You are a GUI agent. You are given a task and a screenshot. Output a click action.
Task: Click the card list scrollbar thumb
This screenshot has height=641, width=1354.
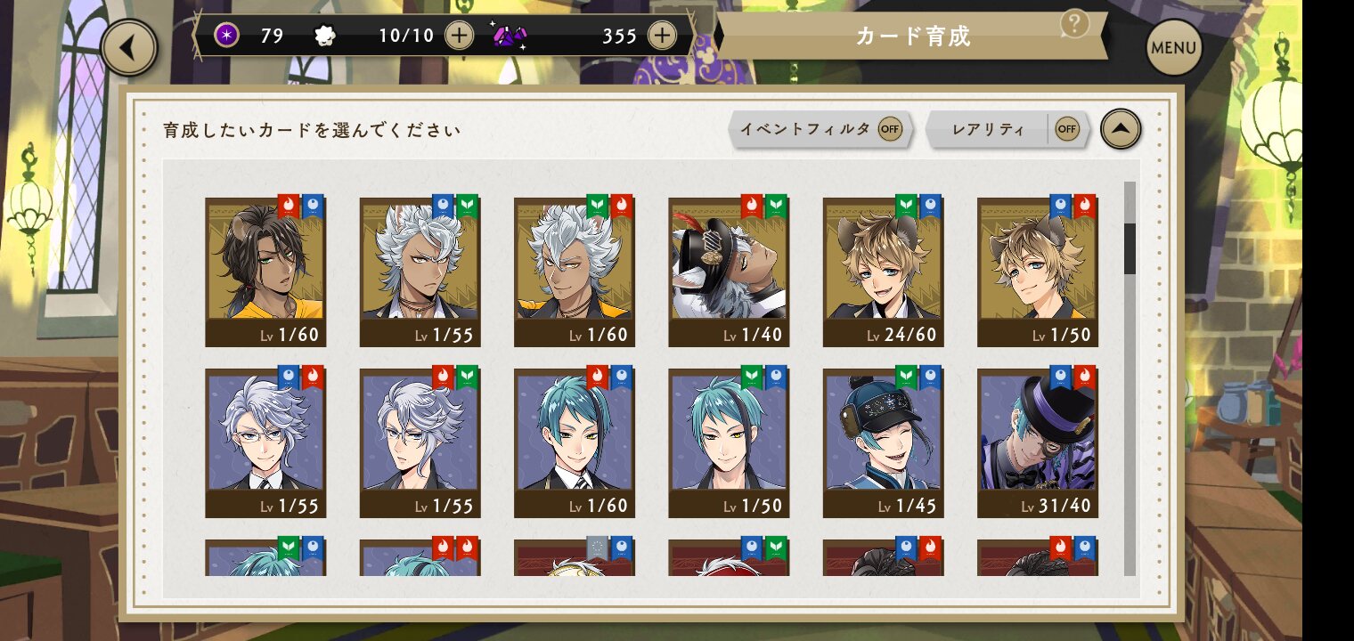pos(1130,248)
